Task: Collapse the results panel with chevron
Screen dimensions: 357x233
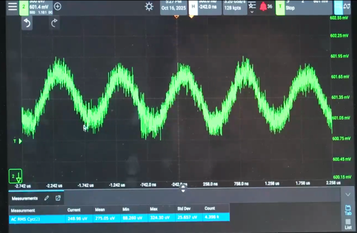Action: point(348,195)
